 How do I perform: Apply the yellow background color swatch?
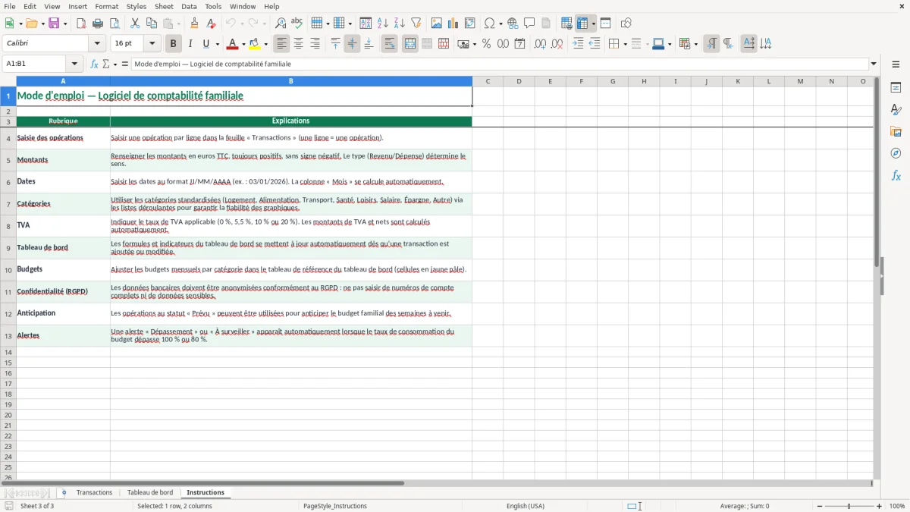[x=256, y=44]
